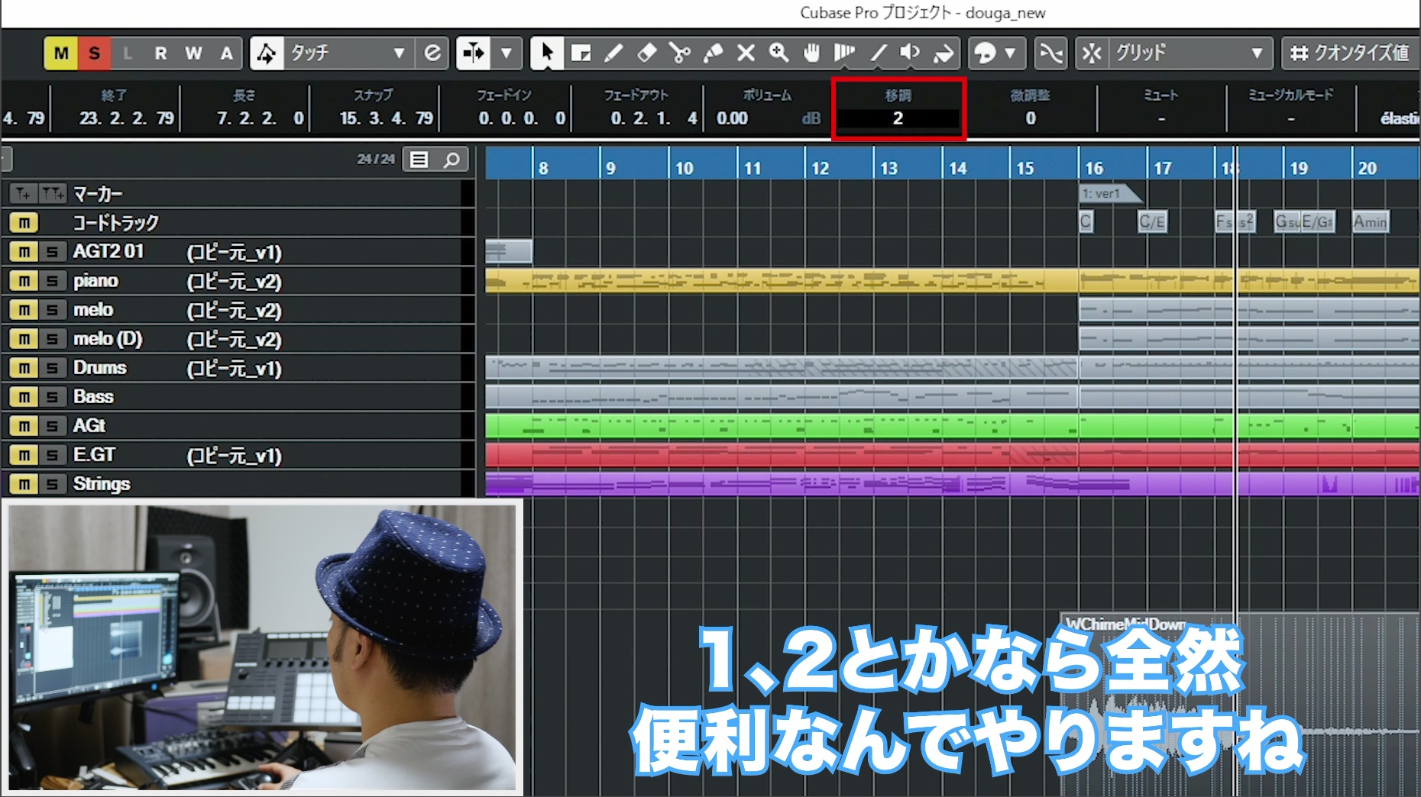Mute the コードトラック chord track
This screenshot has height=797, width=1421.
[24, 223]
